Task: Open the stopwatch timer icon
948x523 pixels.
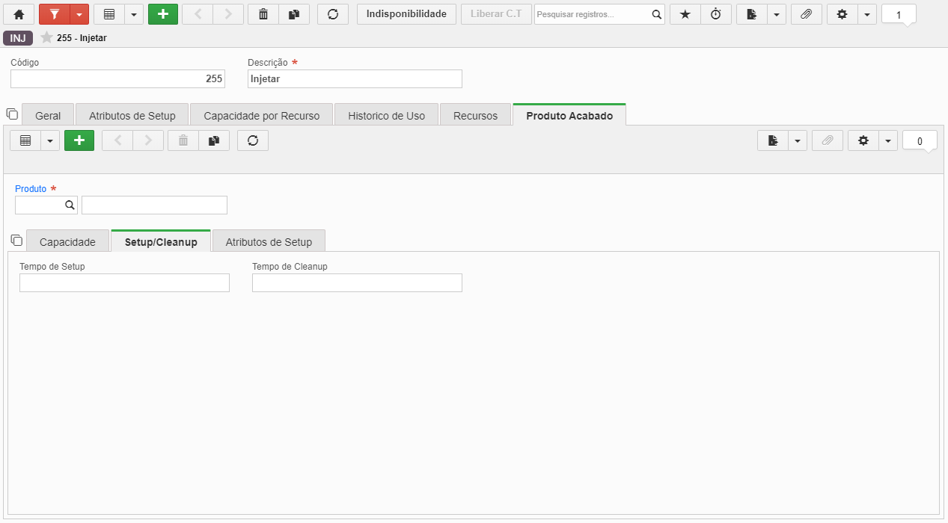Action: pos(716,14)
